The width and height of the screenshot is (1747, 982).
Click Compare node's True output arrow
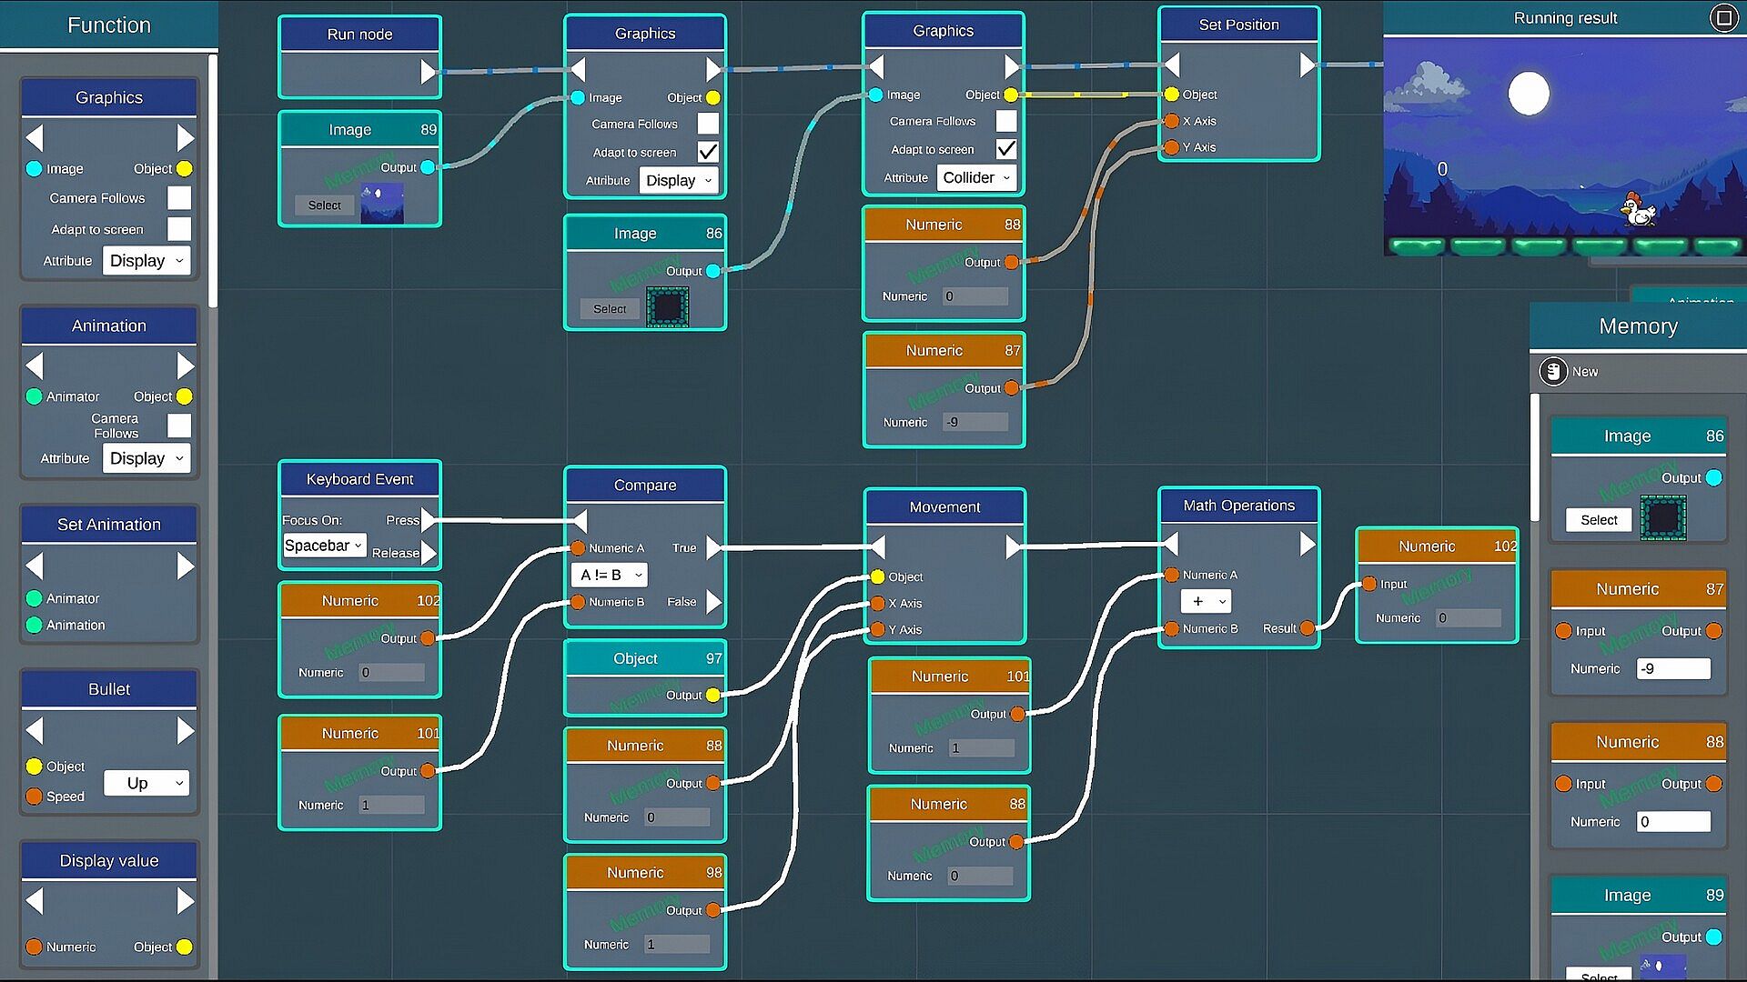coord(713,547)
